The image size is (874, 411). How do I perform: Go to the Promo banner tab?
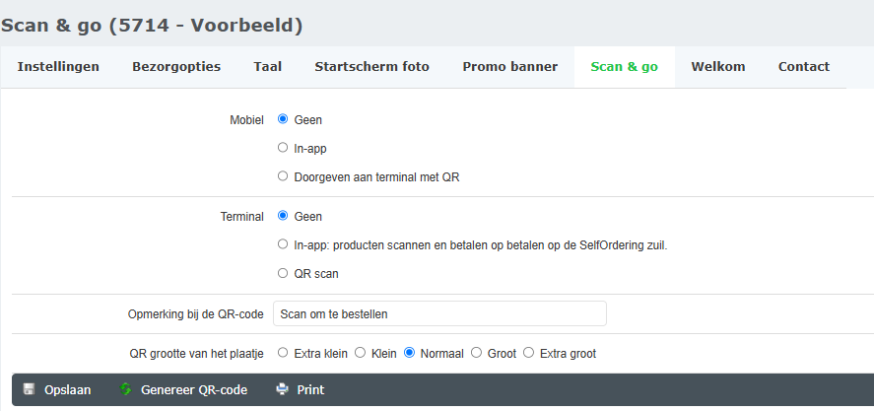coord(509,67)
